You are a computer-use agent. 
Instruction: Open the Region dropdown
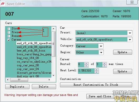click(x=101, y=52)
